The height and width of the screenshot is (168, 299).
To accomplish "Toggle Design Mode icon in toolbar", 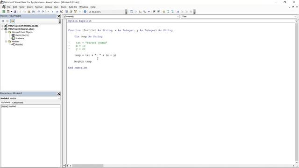I will click(x=61, y=12).
